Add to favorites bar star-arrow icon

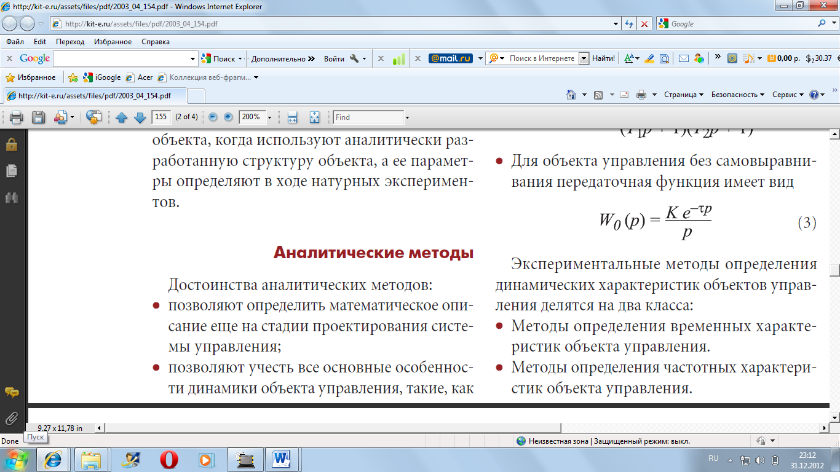coord(73,77)
